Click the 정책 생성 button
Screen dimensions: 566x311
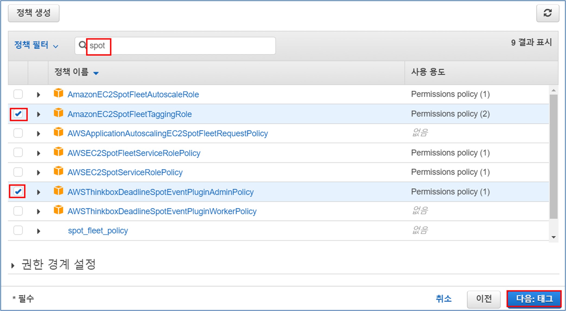34,13
